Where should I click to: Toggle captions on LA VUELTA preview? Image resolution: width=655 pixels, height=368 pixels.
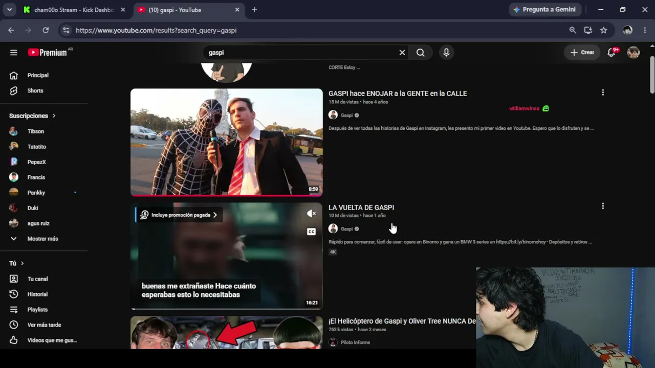pyautogui.click(x=311, y=232)
